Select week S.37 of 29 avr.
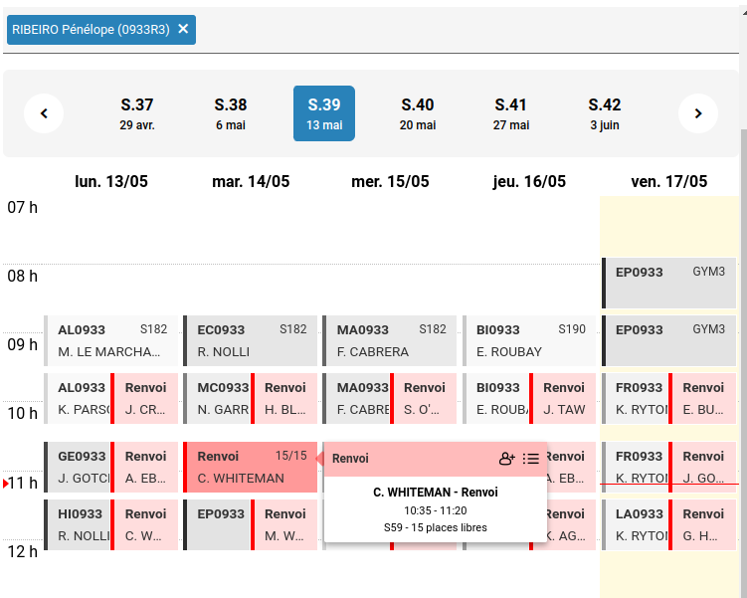The image size is (747, 598). (x=137, y=113)
